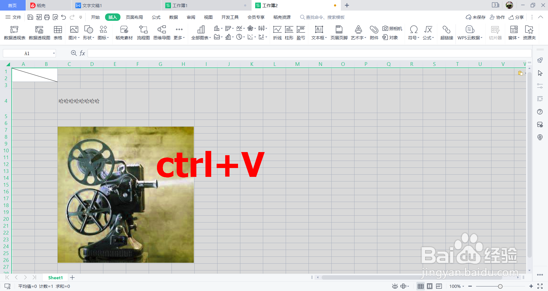Viewport: 548px width, 291px height.
Task: Switch to the View (视图) tab
Action: tap(208, 17)
